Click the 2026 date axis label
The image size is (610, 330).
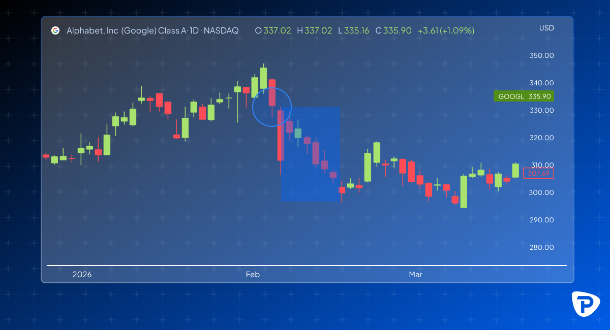pos(82,275)
